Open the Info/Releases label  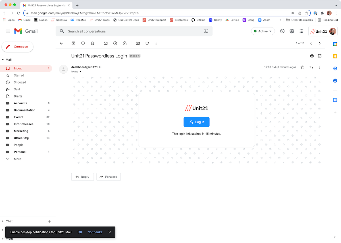(26, 124)
